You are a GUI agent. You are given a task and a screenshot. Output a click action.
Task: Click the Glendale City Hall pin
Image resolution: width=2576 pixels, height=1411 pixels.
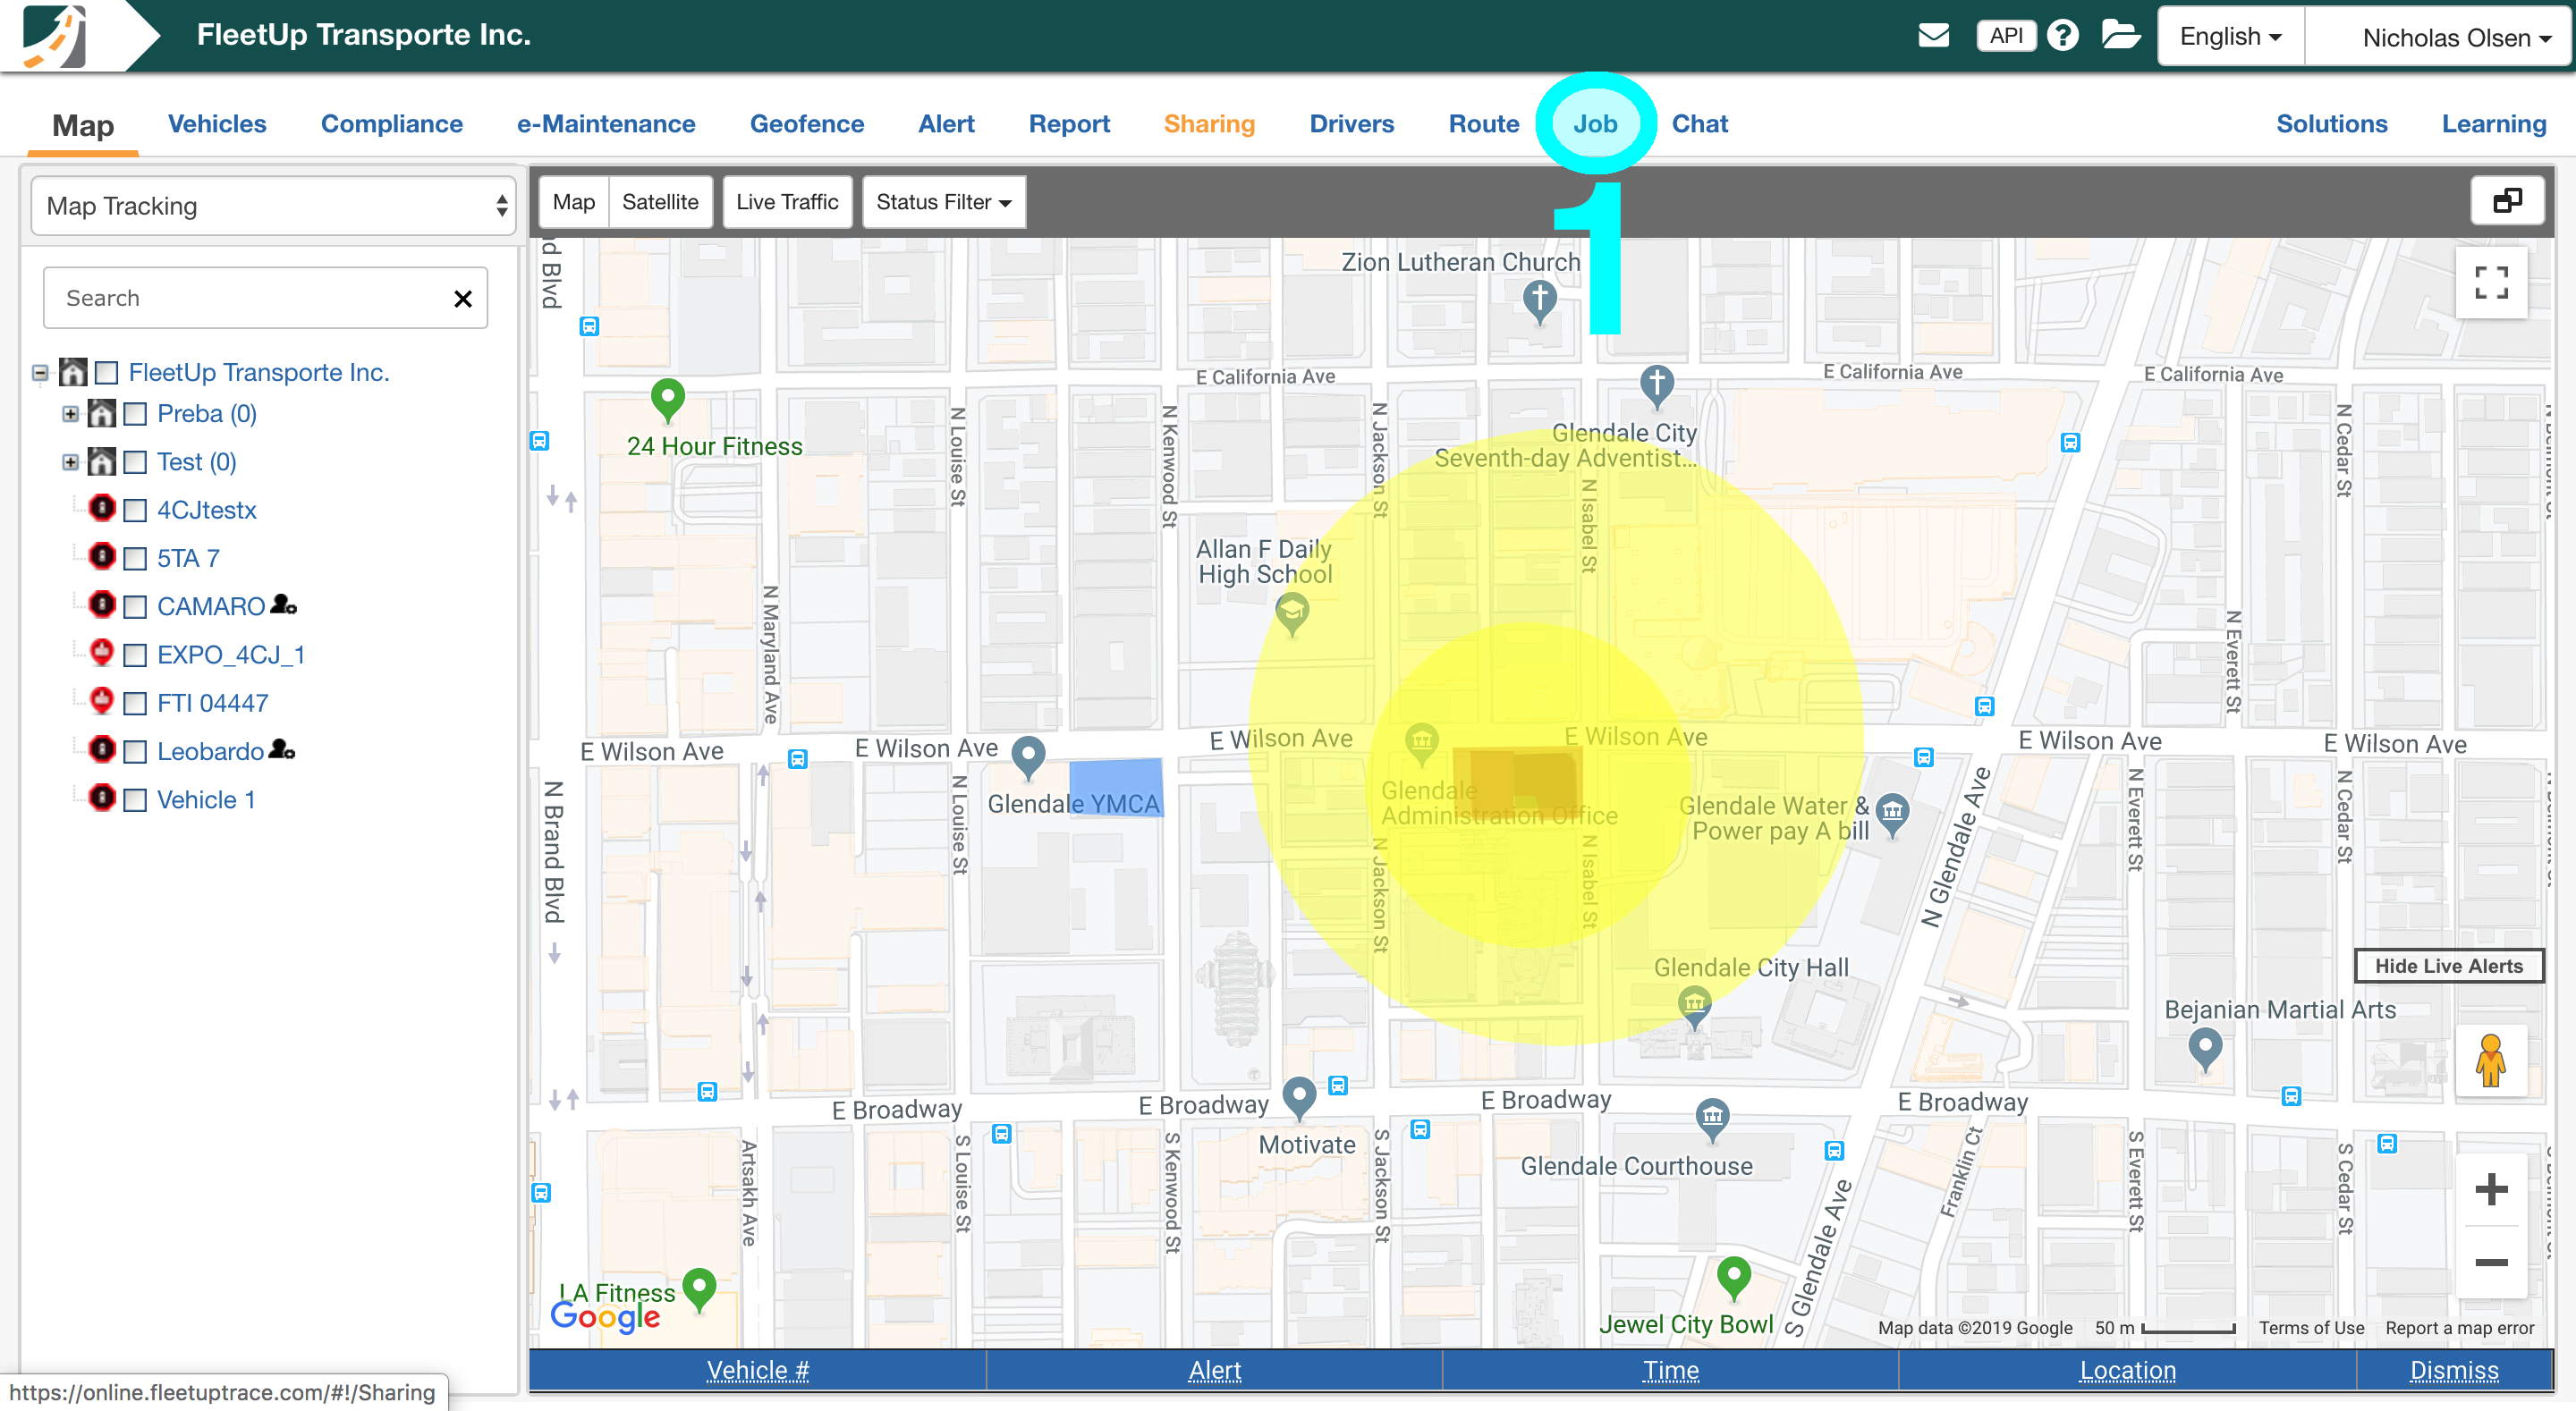pyautogui.click(x=1693, y=1007)
